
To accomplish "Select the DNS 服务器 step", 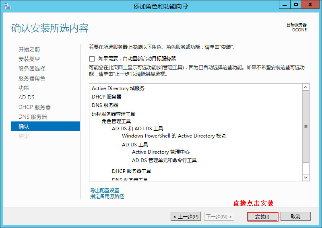I will coord(33,117).
